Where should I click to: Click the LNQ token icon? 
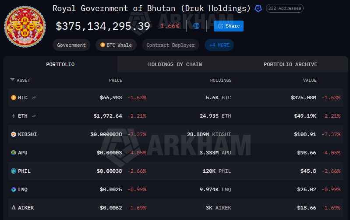pyautogui.click(x=13, y=189)
